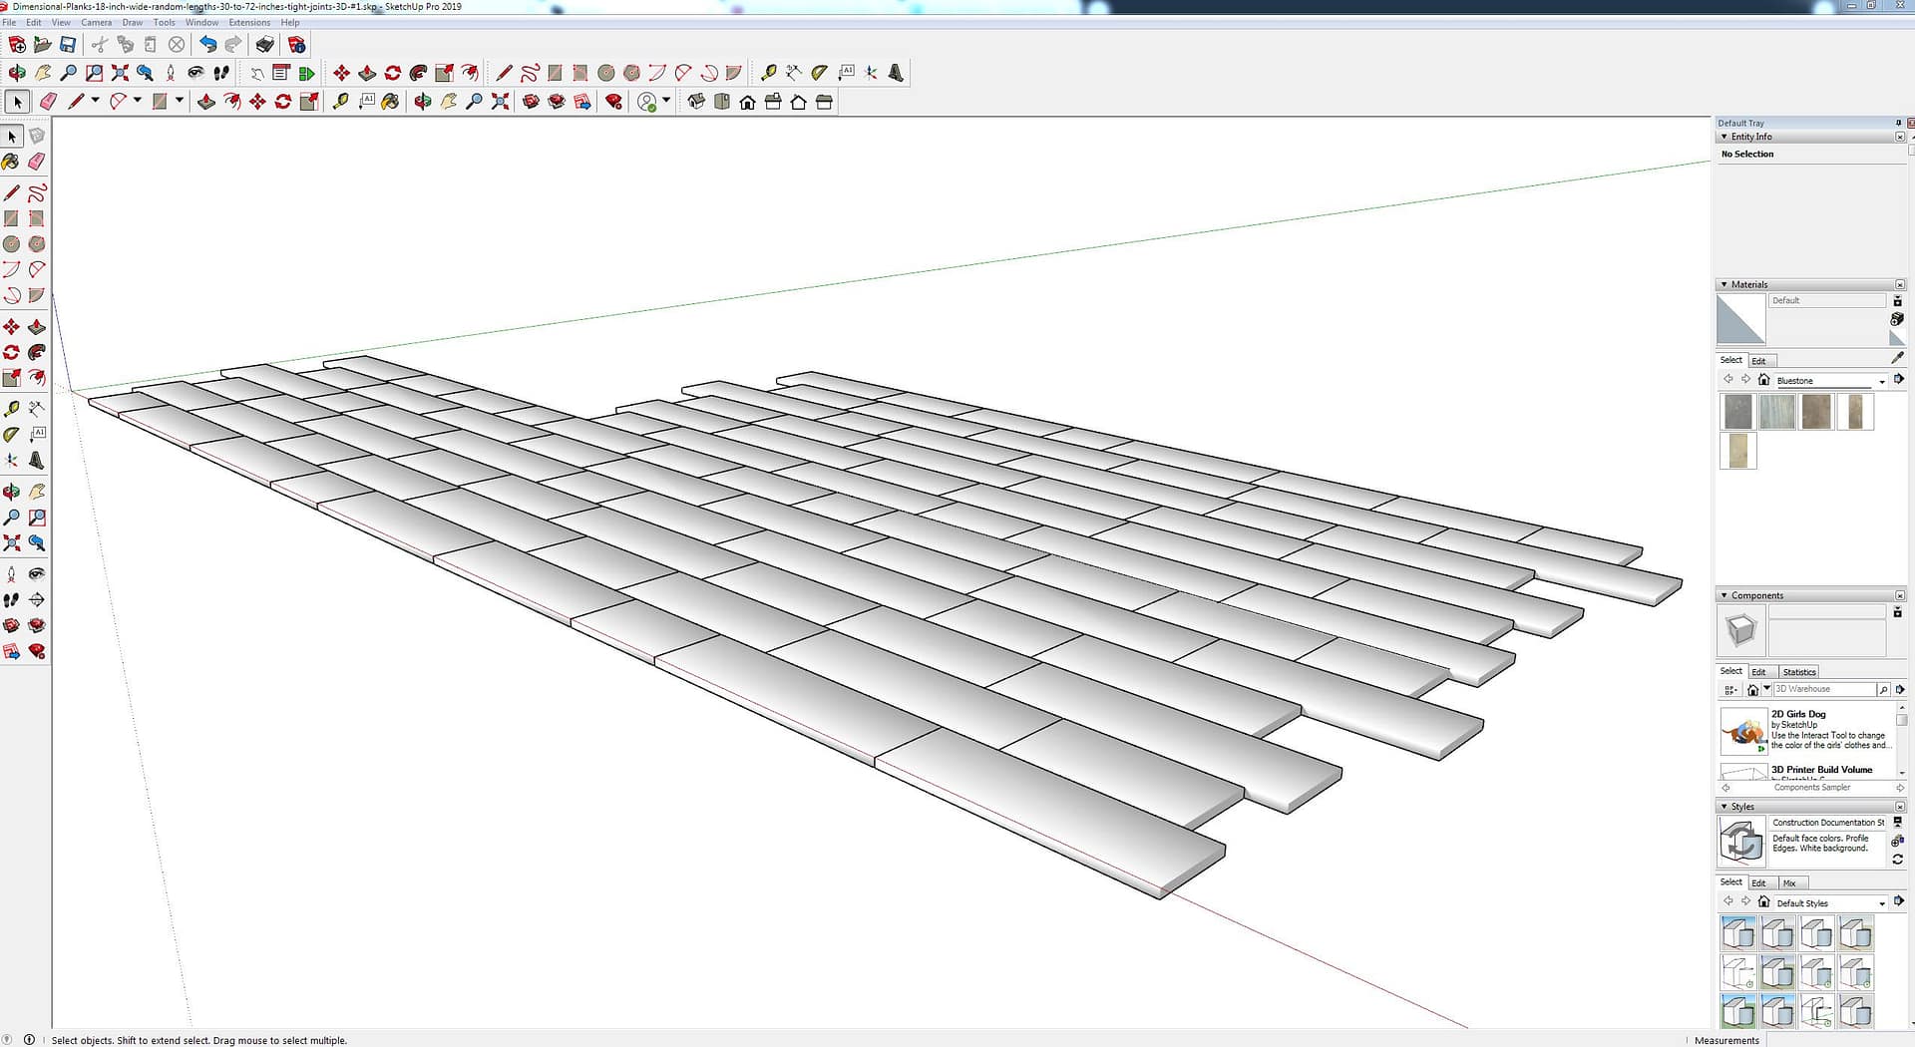
Task: Select the Eraser tool in left toolbar
Action: click(37, 162)
